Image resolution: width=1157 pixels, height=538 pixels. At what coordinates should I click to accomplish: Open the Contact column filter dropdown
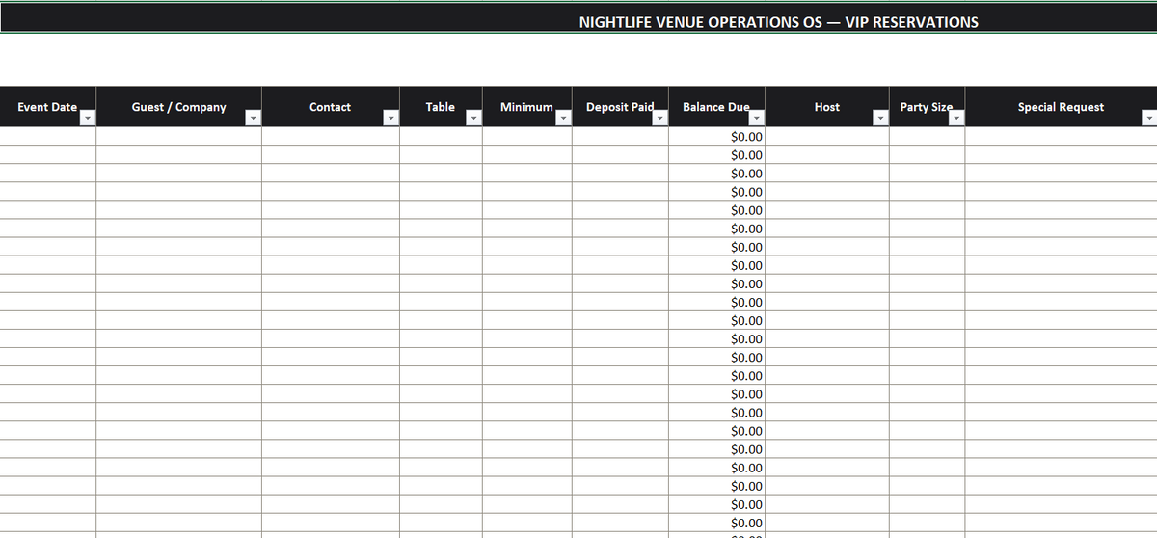point(390,118)
